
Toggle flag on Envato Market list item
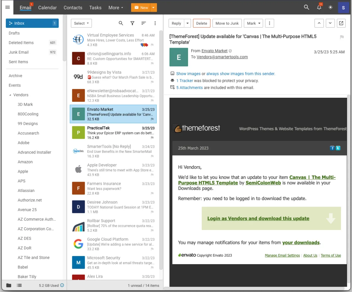click(152, 119)
